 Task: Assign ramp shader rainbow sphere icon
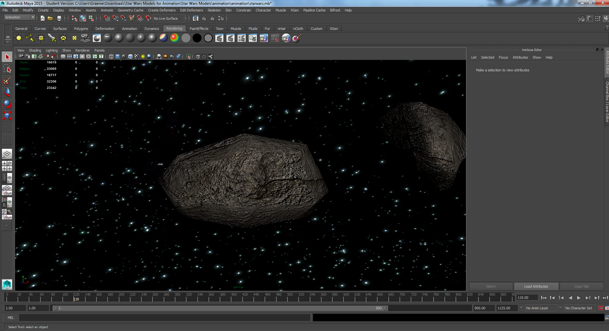pyautogui.click(x=174, y=38)
